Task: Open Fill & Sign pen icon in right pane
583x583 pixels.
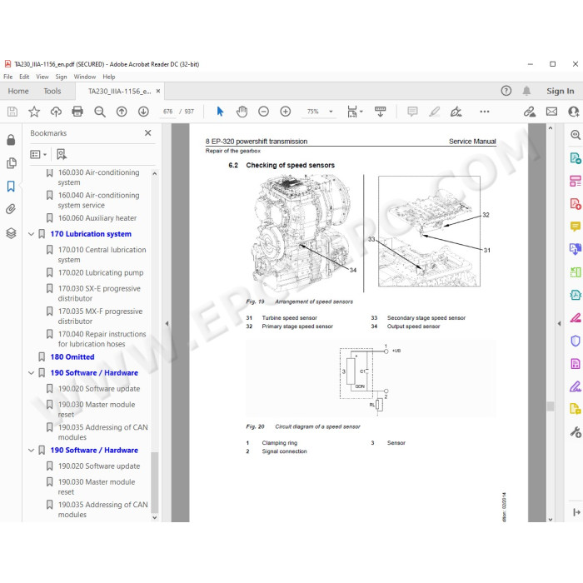Action: [x=575, y=386]
